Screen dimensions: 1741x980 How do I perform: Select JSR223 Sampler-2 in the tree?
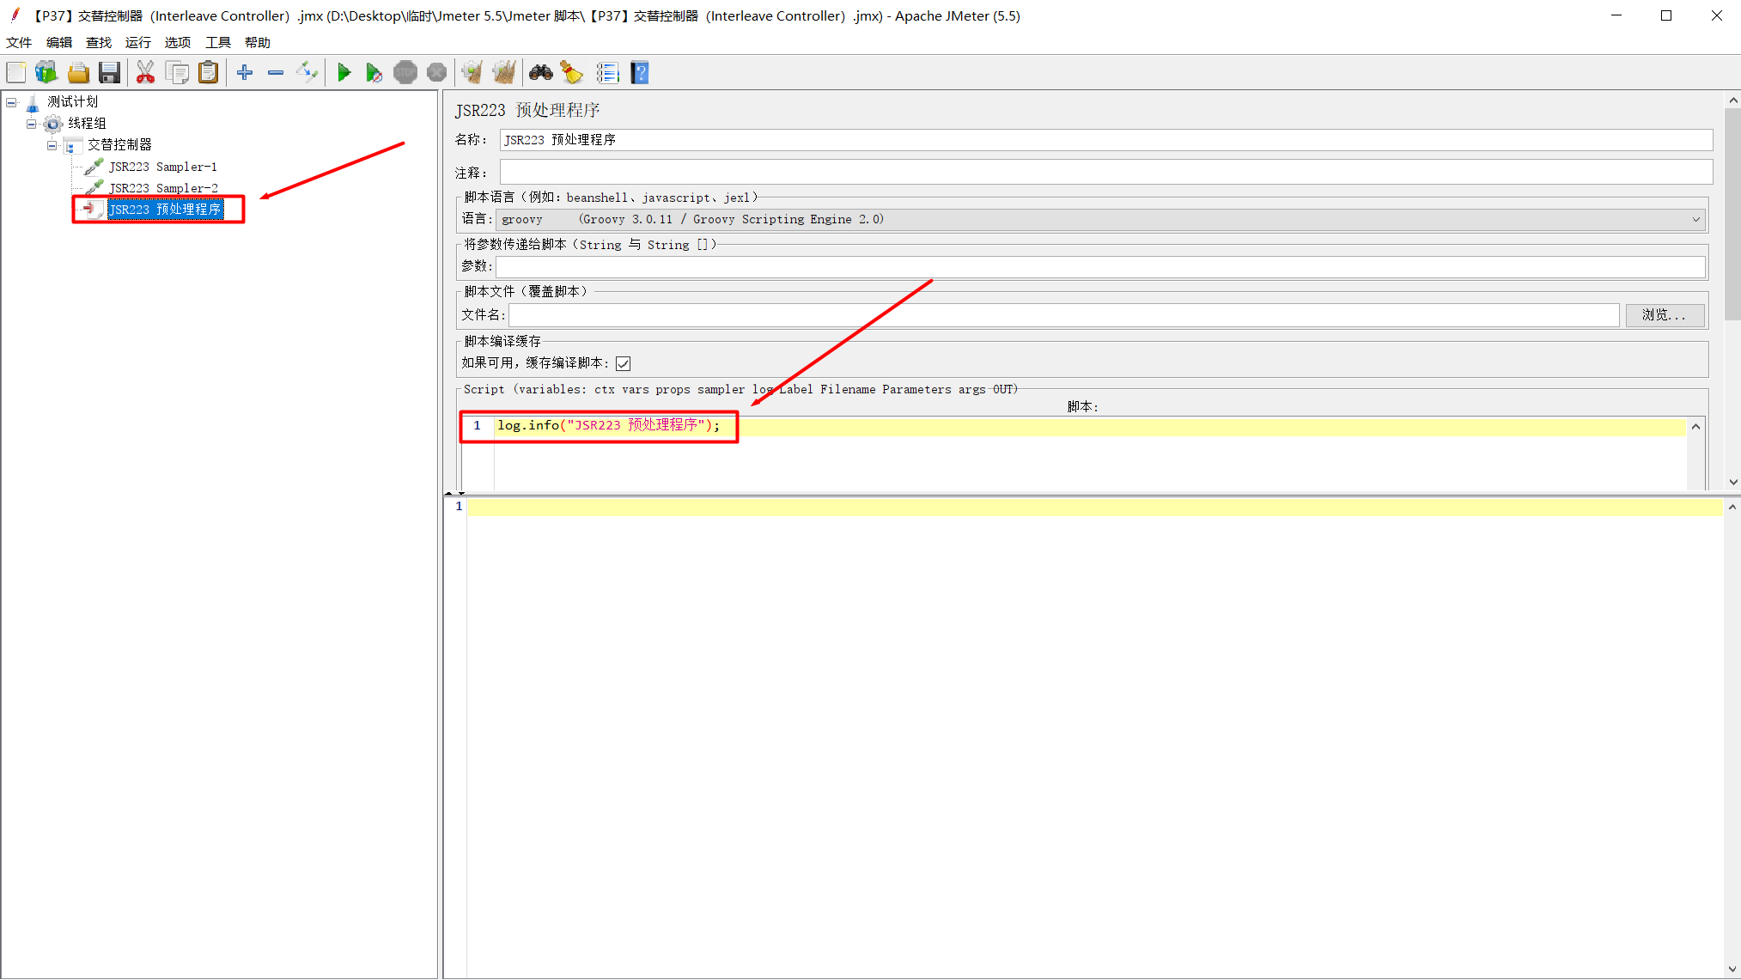coord(163,188)
